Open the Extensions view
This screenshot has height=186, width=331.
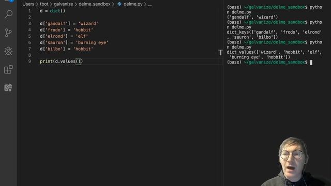click(8, 69)
